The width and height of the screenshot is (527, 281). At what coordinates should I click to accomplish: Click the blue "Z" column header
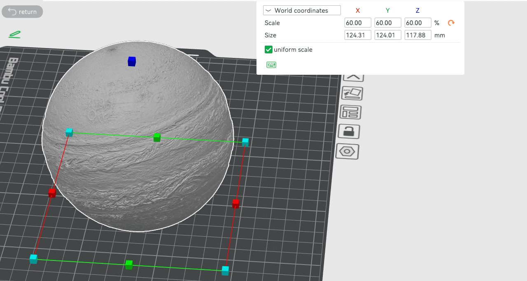(x=417, y=10)
